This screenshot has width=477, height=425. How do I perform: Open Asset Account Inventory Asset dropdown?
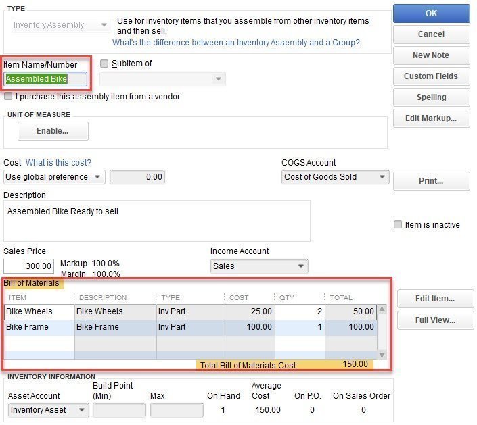pyautogui.click(x=48, y=410)
